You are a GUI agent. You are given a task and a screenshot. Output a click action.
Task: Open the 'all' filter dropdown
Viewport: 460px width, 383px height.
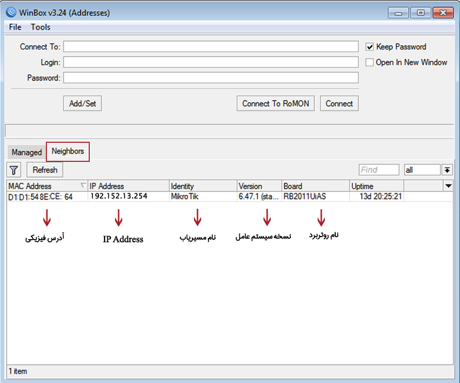point(447,170)
